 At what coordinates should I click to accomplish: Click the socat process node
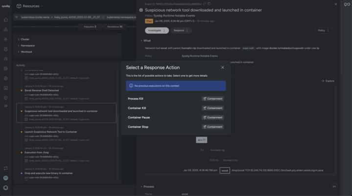click(225, 171)
